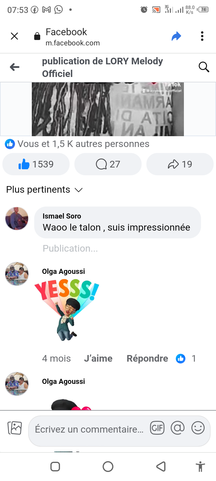This screenshot has width=216, height=481.
Task: Open the search magnifier icon
Action: tap(204, 67)
